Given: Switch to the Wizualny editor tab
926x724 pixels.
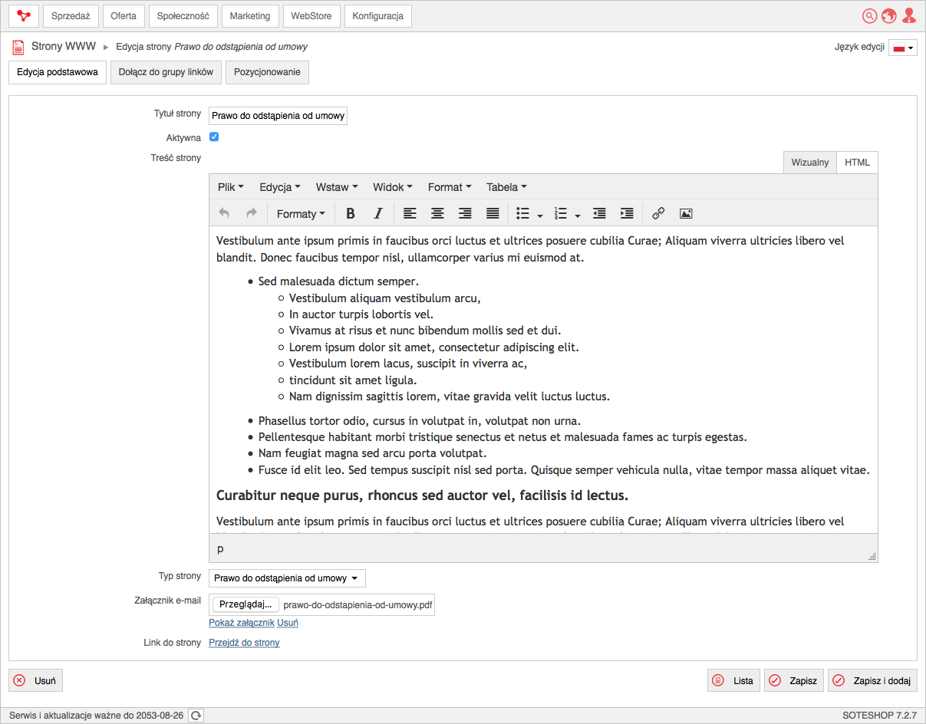Looking at the screenshot, I should click(810, 163).
